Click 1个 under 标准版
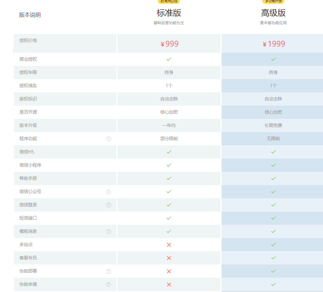 [169, 86]
